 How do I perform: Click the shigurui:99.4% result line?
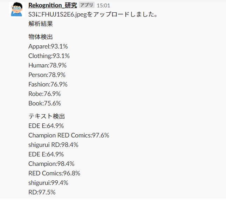48,183
